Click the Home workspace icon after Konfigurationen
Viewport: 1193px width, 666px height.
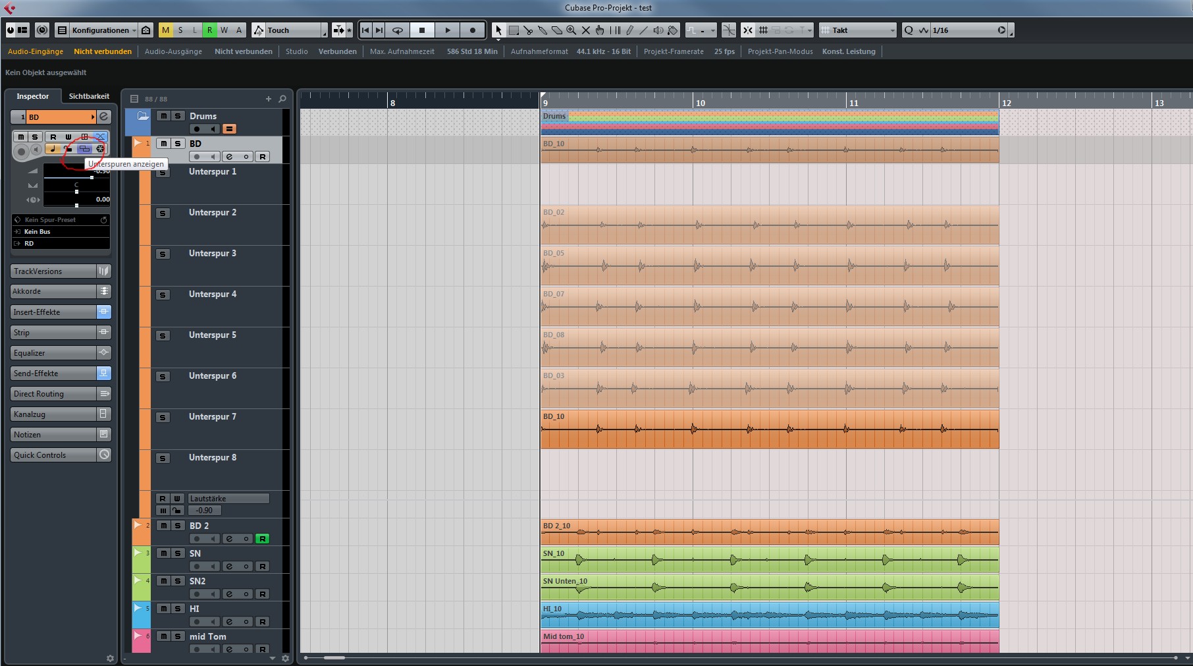[146, 30]
